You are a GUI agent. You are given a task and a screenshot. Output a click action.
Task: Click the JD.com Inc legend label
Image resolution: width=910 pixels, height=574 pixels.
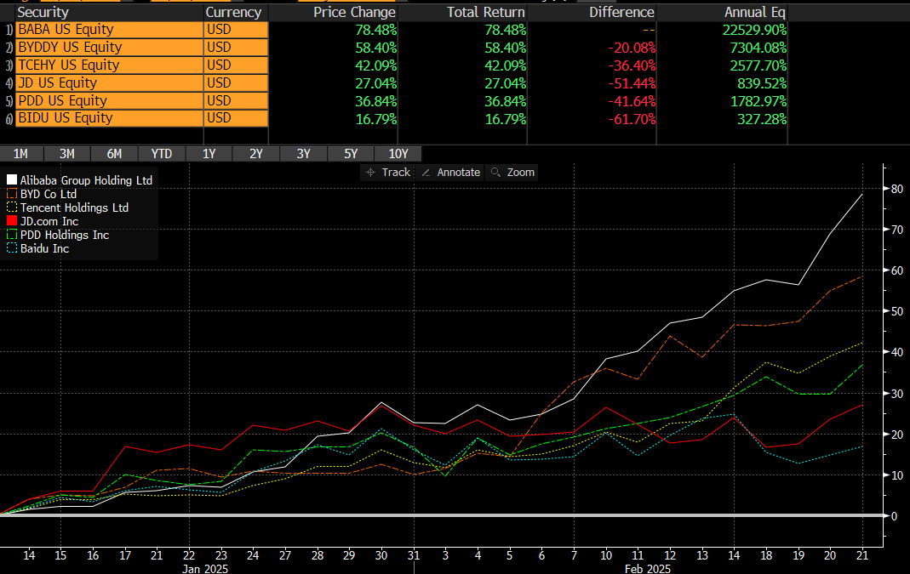pyautogui.click(x=49, y=221)
